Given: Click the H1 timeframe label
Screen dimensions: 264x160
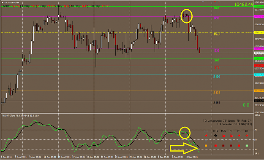Looking at the screenshot, I should pos(231,131).
